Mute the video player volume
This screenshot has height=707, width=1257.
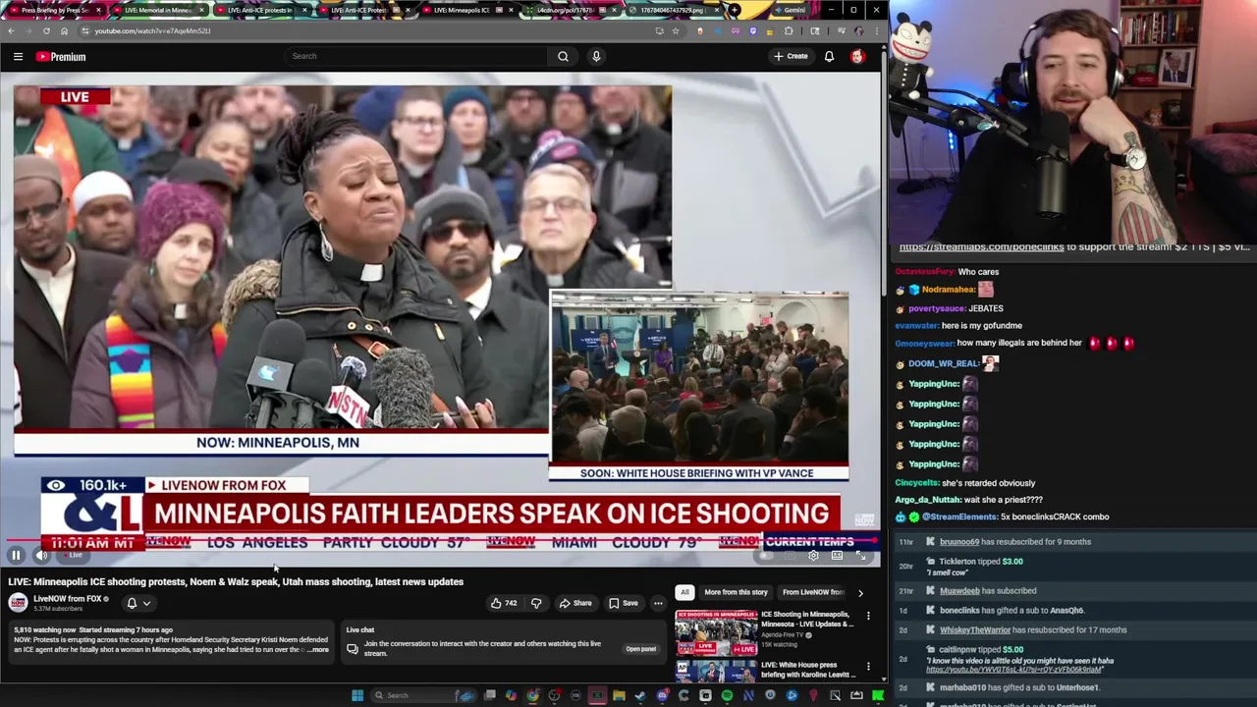tap(41, 555)
